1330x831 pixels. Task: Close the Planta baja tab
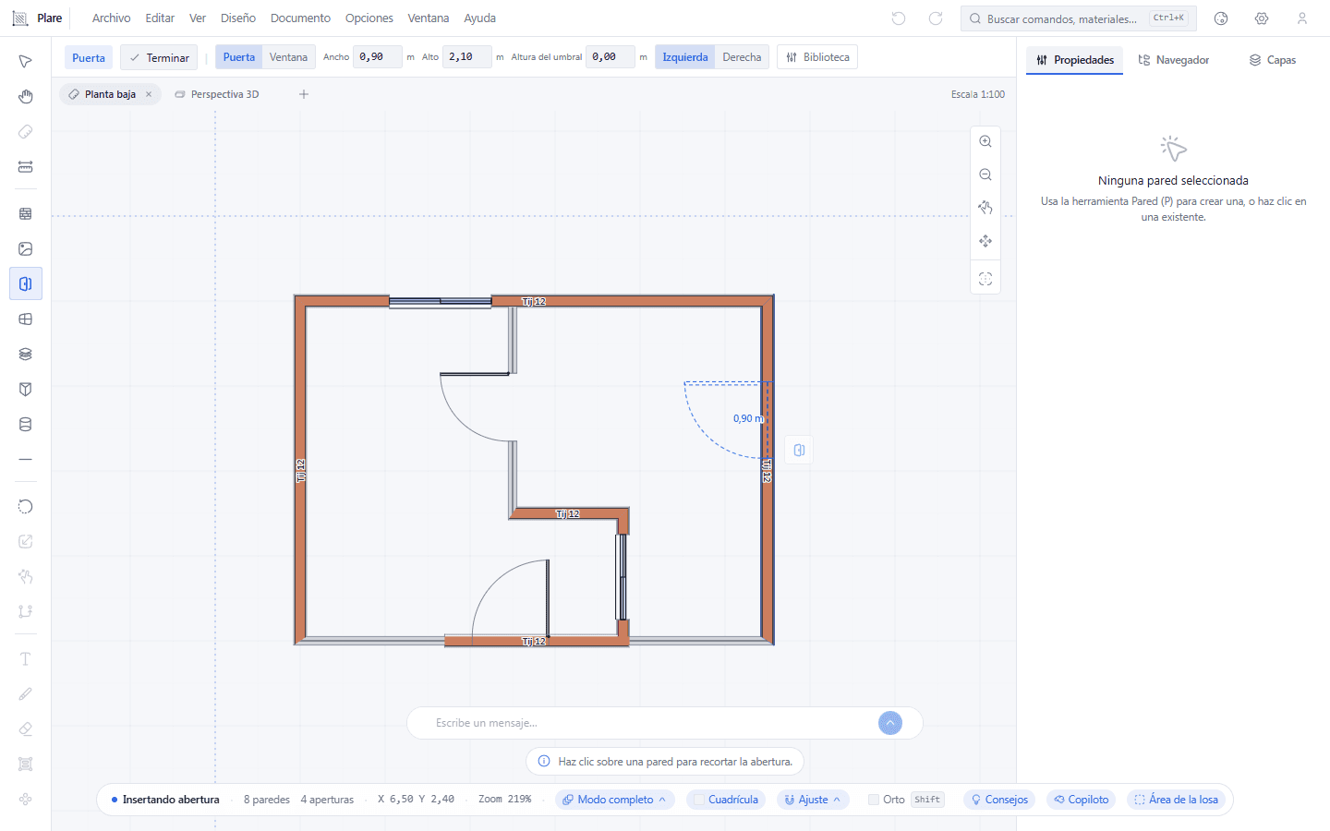(149, 94)
